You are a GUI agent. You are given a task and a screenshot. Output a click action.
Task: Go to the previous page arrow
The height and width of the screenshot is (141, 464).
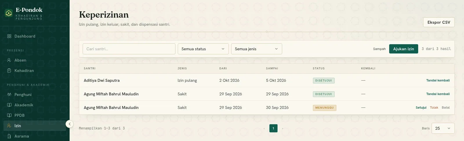pyautogui.click(x=264, y=128)
